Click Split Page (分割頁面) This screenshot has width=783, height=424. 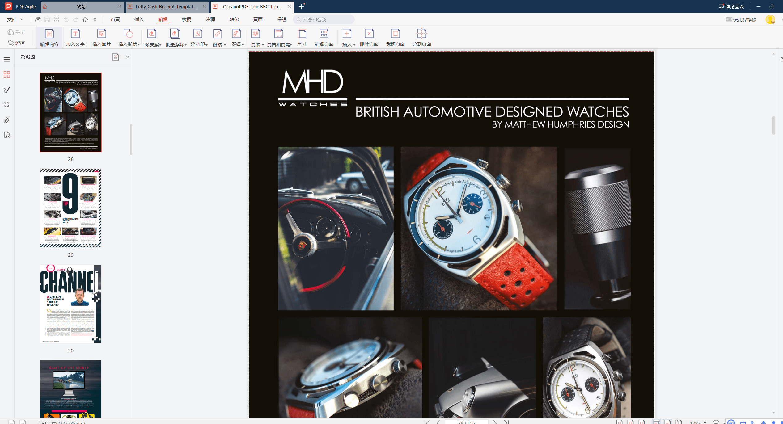pos(422,37)
